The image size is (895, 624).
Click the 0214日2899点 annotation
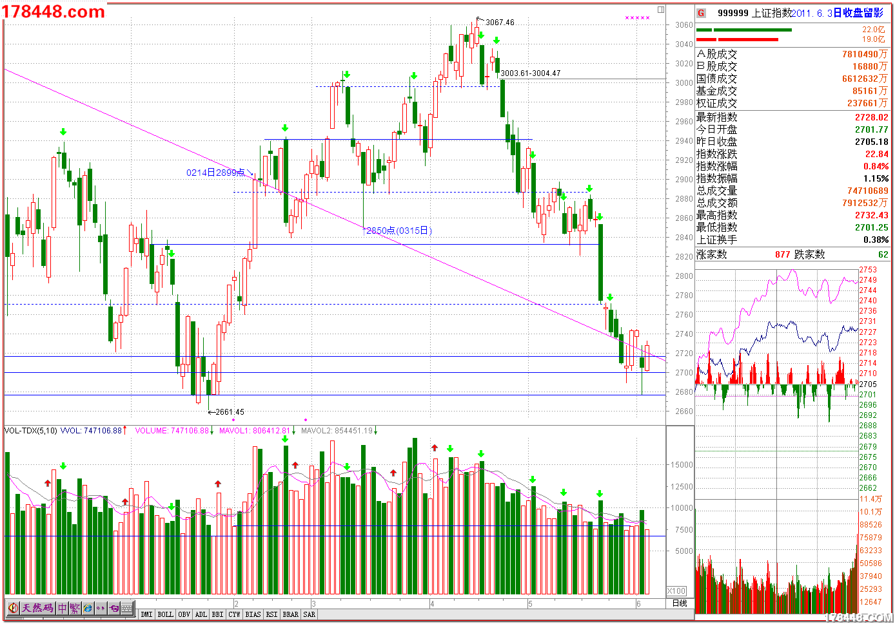[x=215, y=173]
